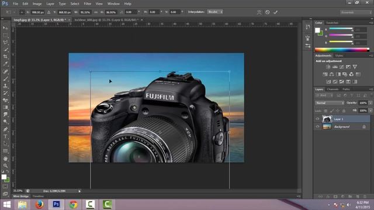Open the History panel icon
Image resolution: width=374 pixels, height=210 pixels.
point(307,27)
